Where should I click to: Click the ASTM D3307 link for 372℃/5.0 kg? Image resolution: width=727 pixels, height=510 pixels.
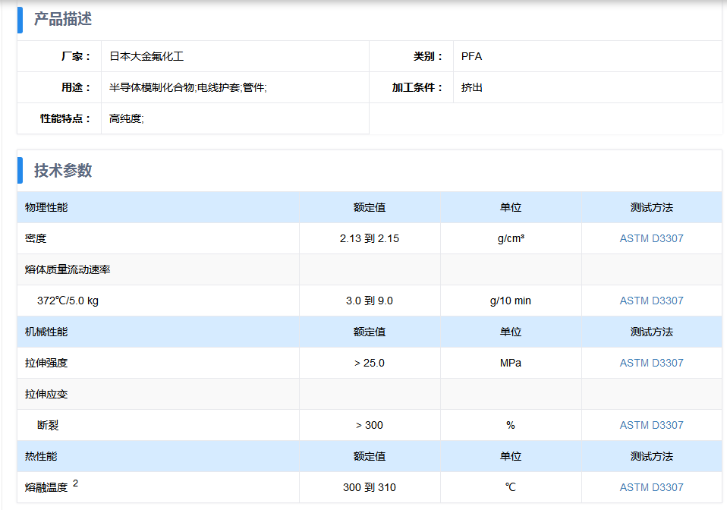coord(651,301)
